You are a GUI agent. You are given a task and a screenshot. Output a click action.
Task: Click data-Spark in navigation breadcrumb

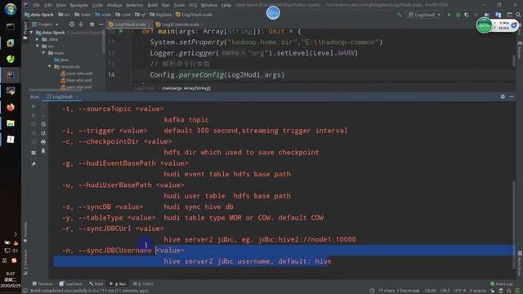(39, 15)
